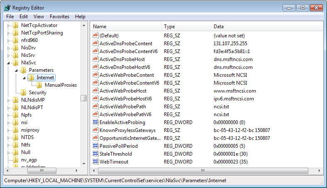Viewport: 327px width, 188px height.
Task: Click the string icon beside ActiveWebProbeHost
Action: [95, 90]
